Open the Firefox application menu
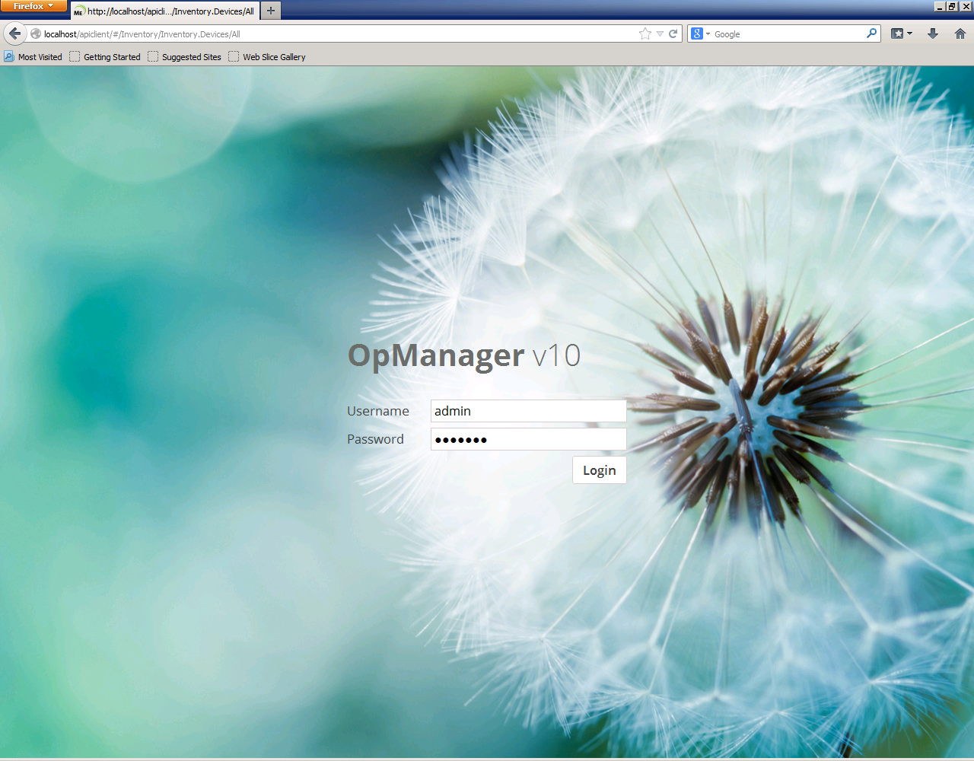The image size is (974, 761). pyautogui.click(x=33, y=6)
